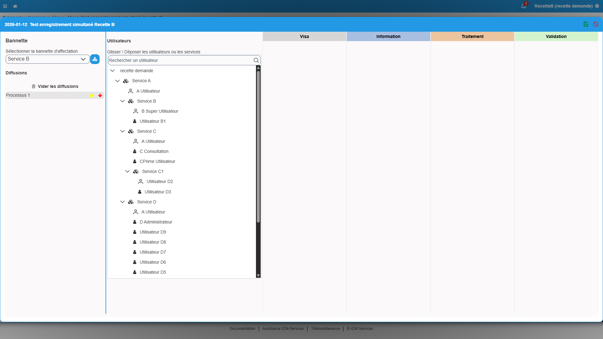The image size is (603, 339).
Task: Select CPrime Utilisateur in the tree
Action: pos(157,161)
